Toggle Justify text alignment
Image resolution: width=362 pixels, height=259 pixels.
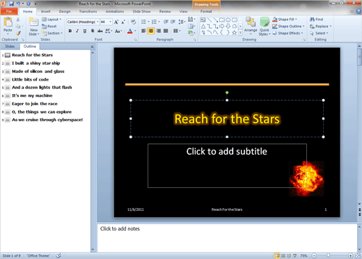[x=166, y=31]
